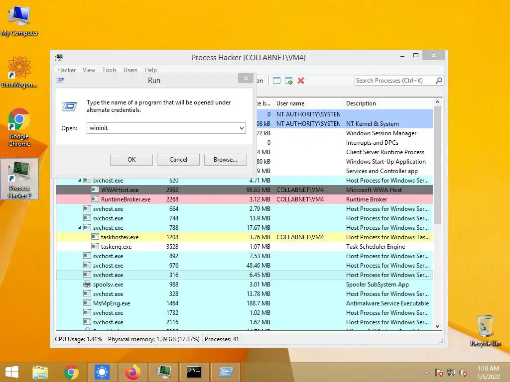Collapse the svchost.exe 620 tree node

pyautogui.click(x=80, y=180)
